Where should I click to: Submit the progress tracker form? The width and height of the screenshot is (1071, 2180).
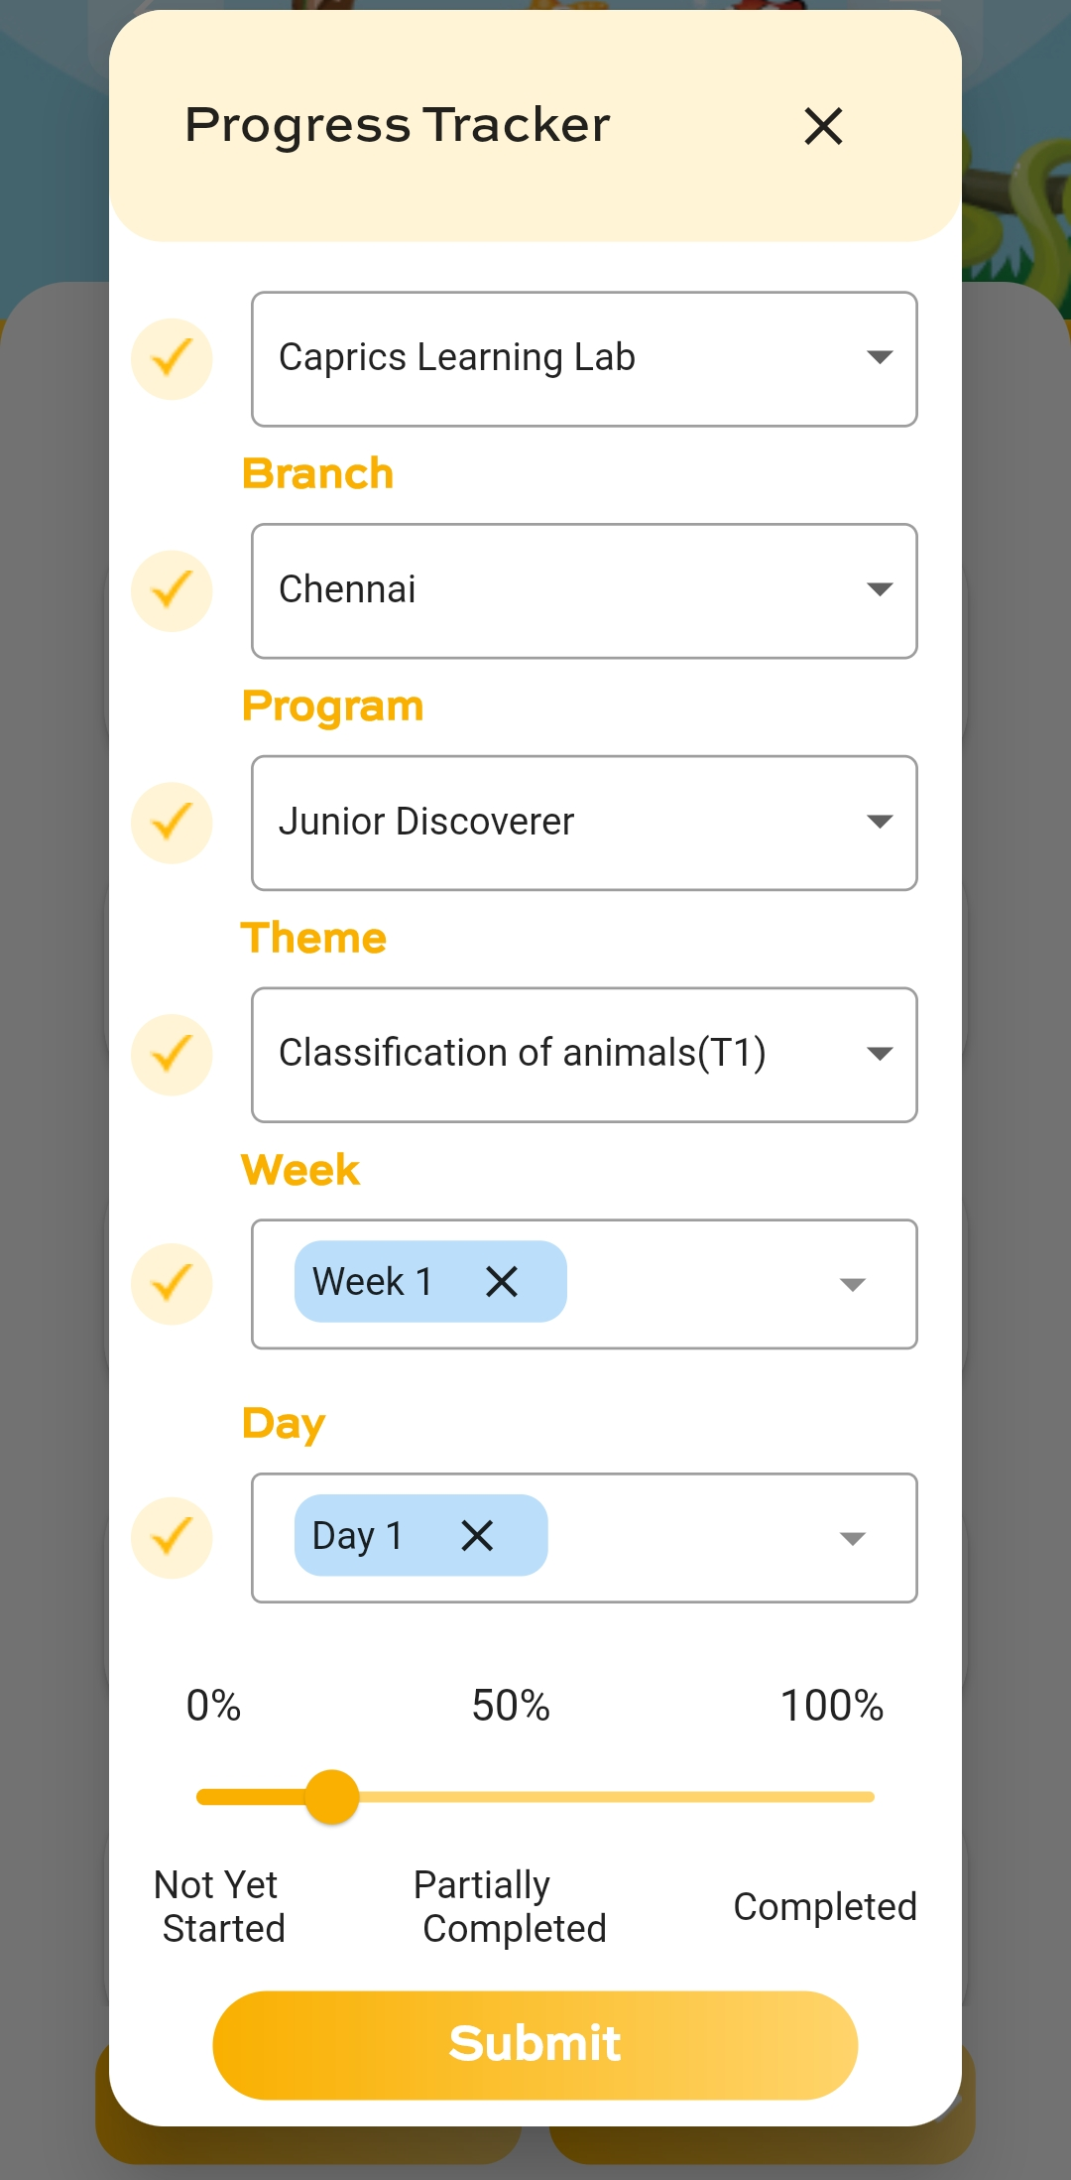click(535, 2044)
